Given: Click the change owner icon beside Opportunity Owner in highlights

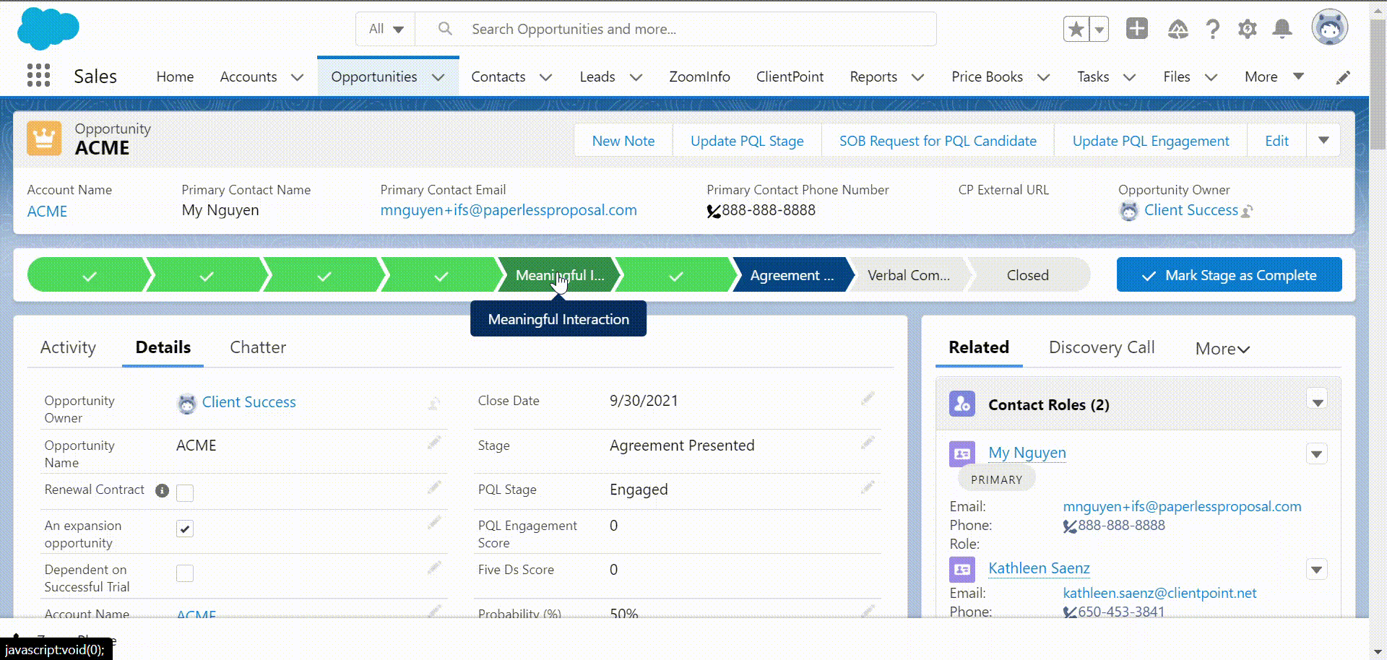Looking at the screenshot, I should pyautogui.click(x=1247, y=211).
